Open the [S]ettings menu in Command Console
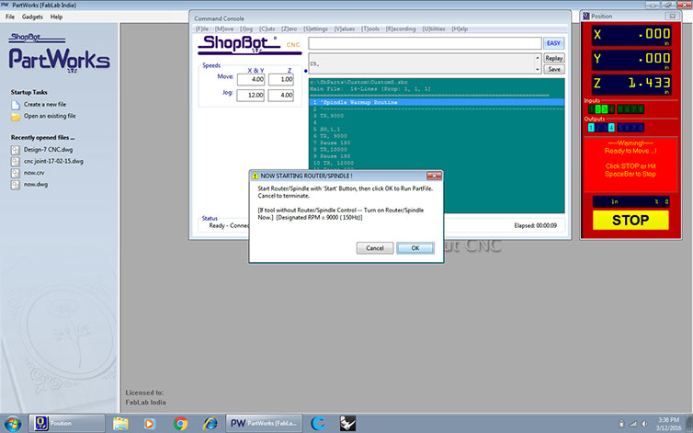693x433 pixels. click(315, 28)
